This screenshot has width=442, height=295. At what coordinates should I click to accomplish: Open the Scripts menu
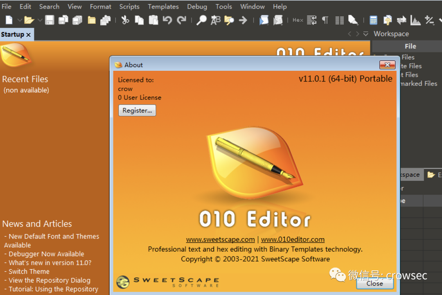click(x=129, y=7)
